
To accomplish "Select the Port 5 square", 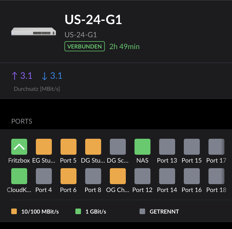I will pyautogui.click(x=68, y=147).
